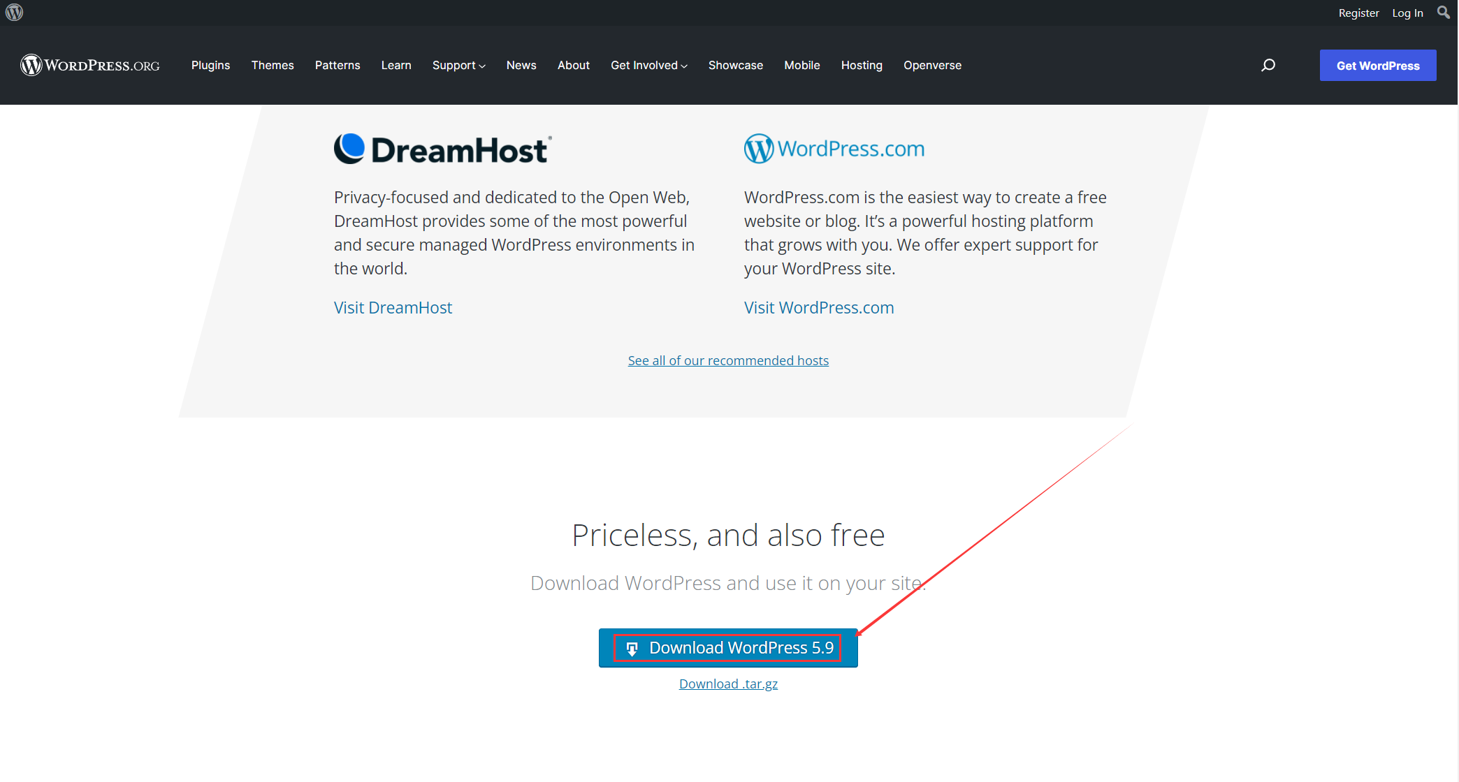
Task: Open the WordPress.org home logo
Action: [x=90, y=65]
